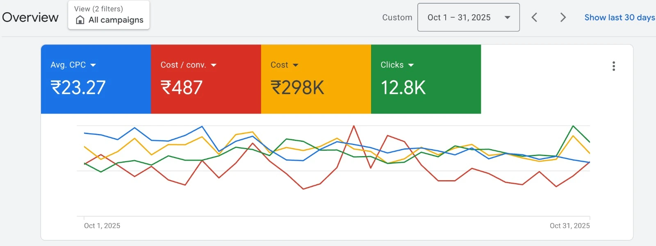Viewport: 656px width, 246px height.
Task: Click the Overview page heading
Action: point(30,17)
